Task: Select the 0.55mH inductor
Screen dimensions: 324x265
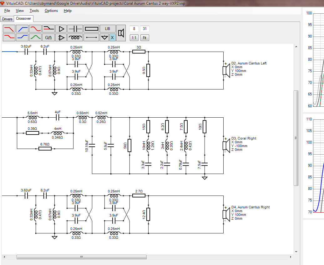Action: point(83,117)
